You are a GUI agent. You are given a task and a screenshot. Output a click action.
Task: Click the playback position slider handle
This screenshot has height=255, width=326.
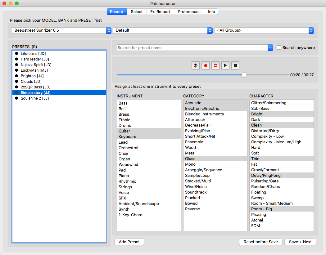[x=244, y=75]
